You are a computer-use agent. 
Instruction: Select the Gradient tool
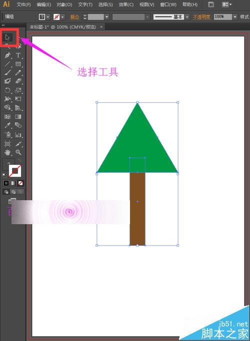pos(18,116)
